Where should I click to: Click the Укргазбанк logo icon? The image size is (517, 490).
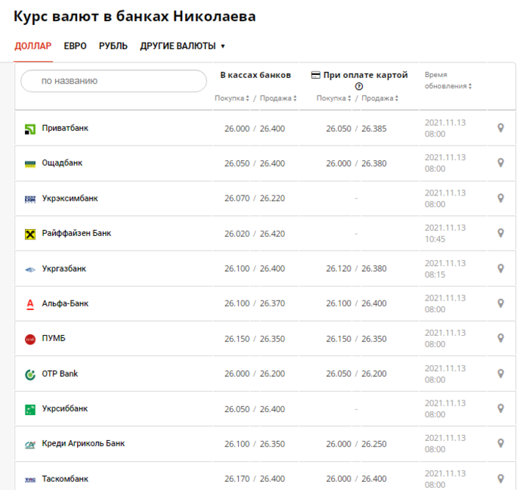[x=30, y=270]
